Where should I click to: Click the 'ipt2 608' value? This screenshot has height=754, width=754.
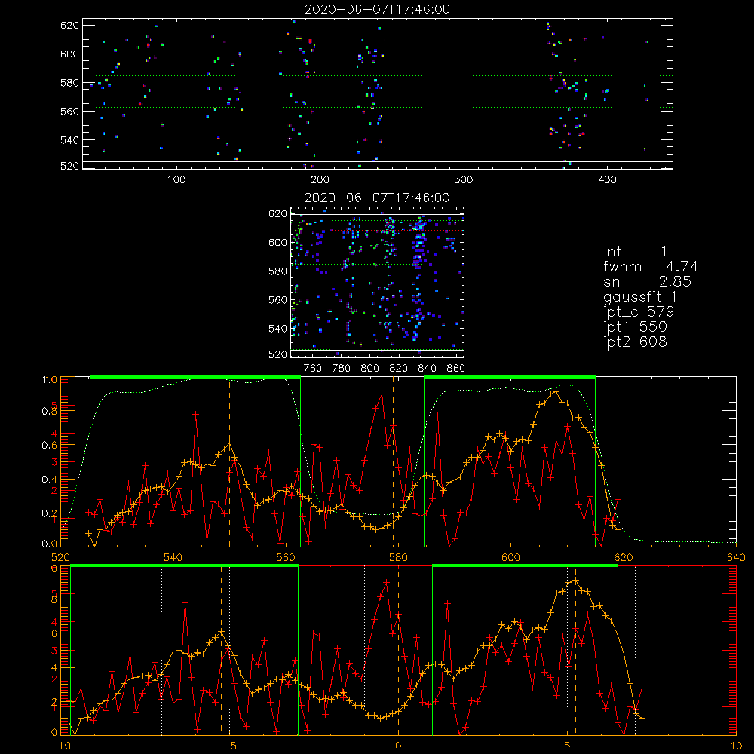click(x=635, y=342)
